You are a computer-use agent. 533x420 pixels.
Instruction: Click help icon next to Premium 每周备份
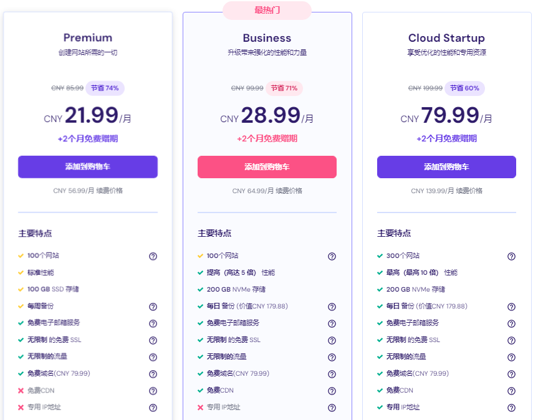click(x=153, y=307)
